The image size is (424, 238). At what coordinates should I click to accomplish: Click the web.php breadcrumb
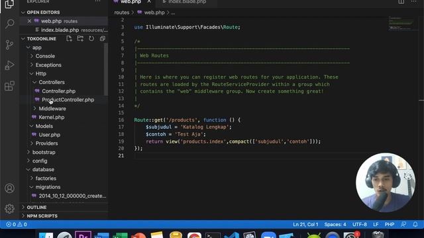pyautogui.click(x=154, y=13)
